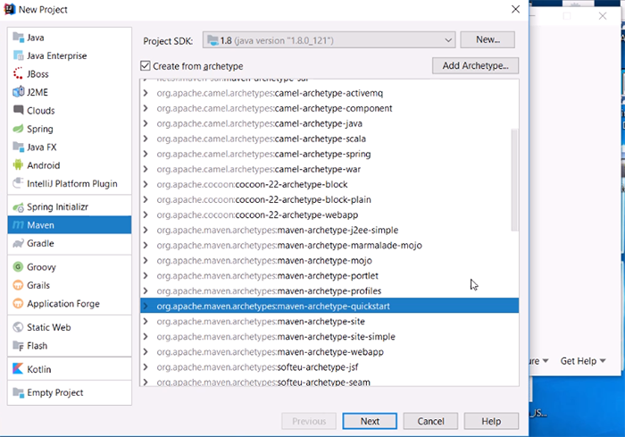Click the Spring Initializr icon
Image resolution: width=625 pixels, height=437 pixels.
(19, 207)
